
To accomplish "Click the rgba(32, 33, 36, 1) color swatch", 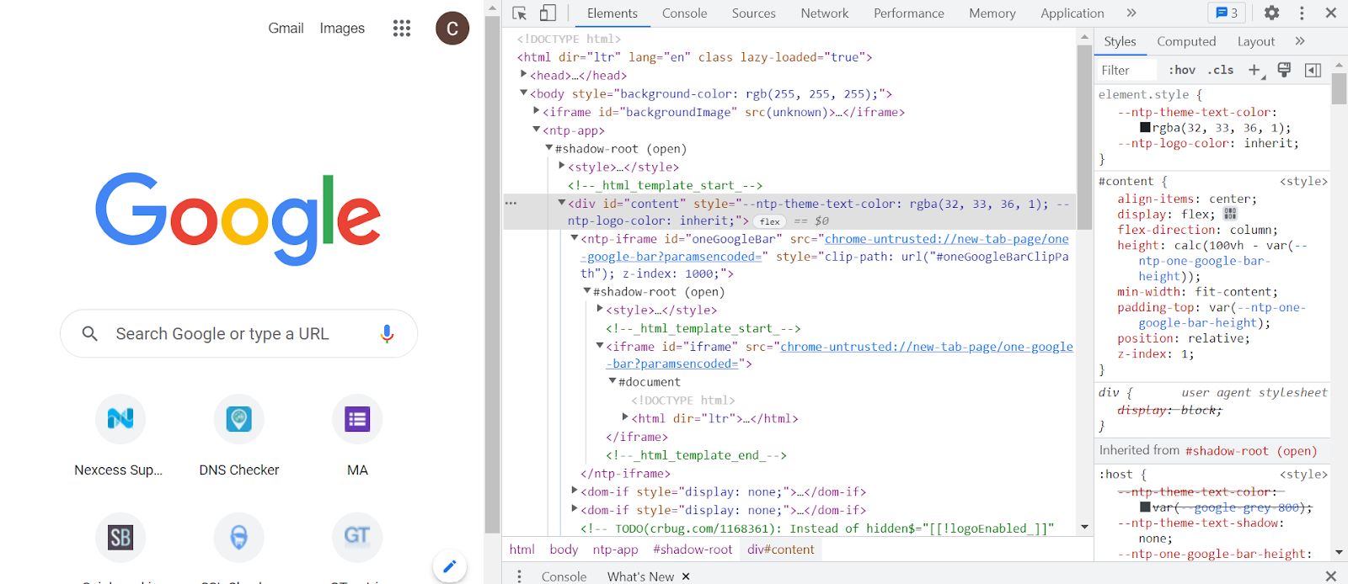I will point(1145,128).
